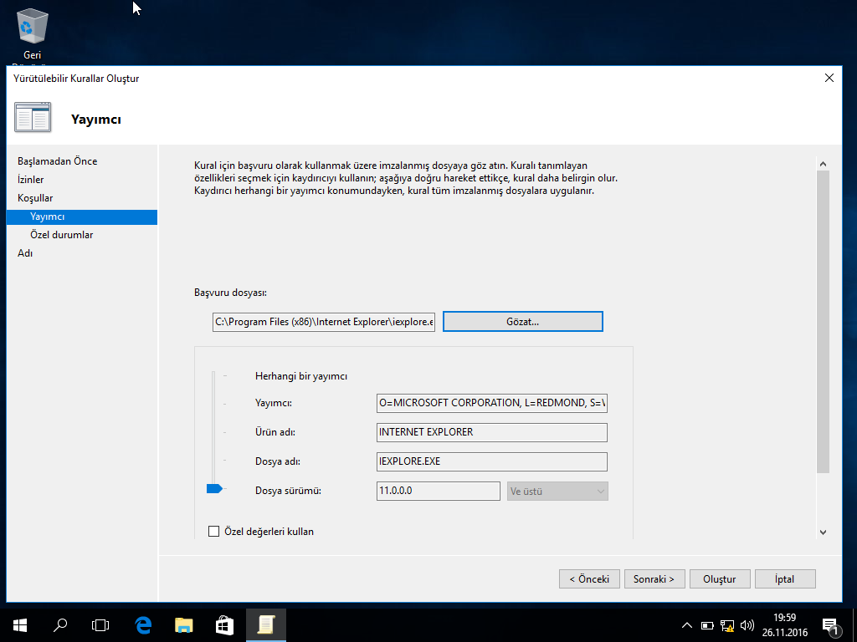Go to the 'Özel durumlar' step
This screenshot has height=642, width=857.
[x=61, y=235]
